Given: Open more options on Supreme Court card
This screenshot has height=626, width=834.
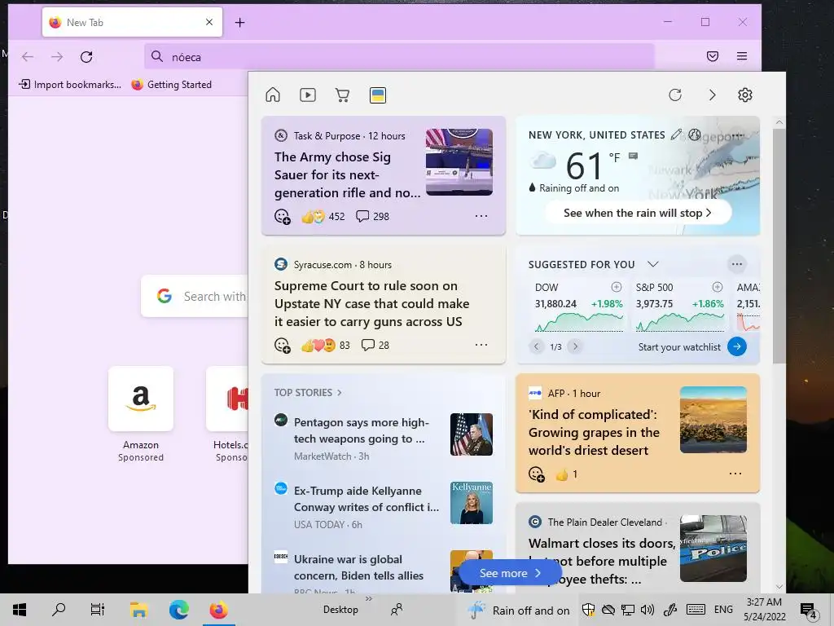Looking at the screenshot, I should click(481, 345).
